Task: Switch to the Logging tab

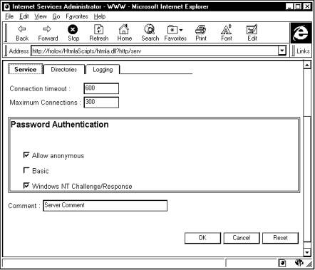Action: (103, 69)
